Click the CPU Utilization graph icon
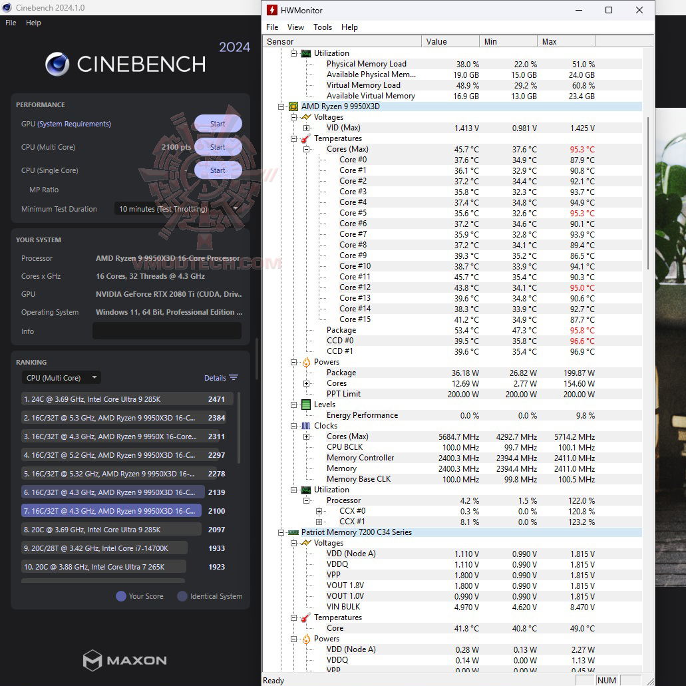Viewport: 686px width, 686px height. tap(306, 490)
